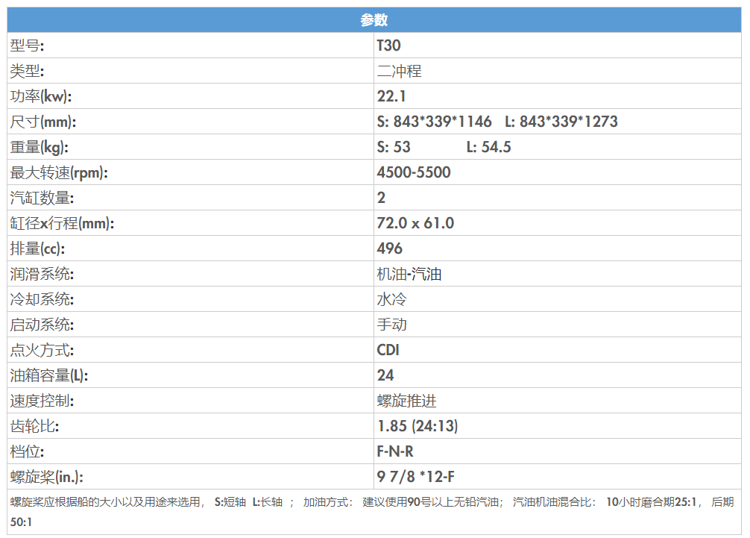Select the CDI ignition value
Screen dimensions: 750x538
tap(388, 350)
